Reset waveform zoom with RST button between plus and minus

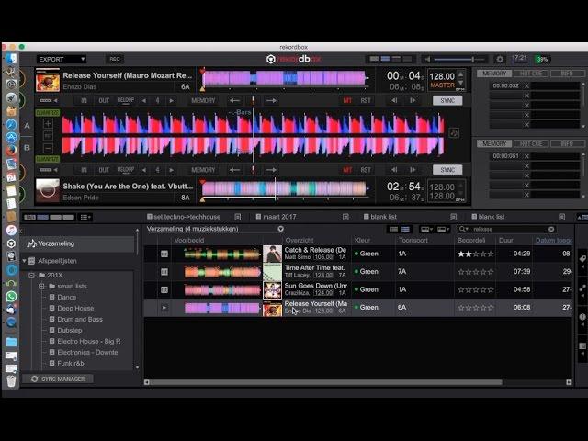click(x=48, y=136)
